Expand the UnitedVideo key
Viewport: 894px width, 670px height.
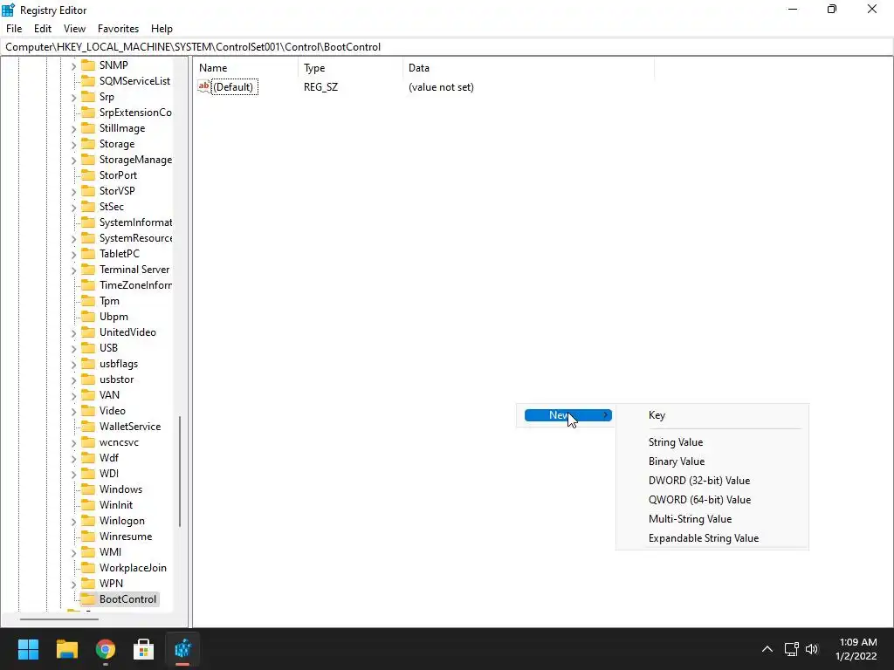73,332
